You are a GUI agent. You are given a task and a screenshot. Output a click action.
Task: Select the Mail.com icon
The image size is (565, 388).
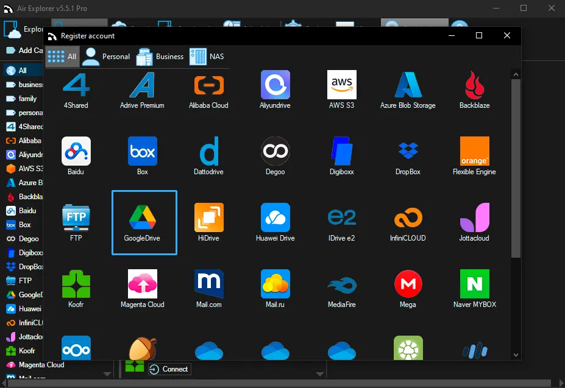tap(208, 284)
